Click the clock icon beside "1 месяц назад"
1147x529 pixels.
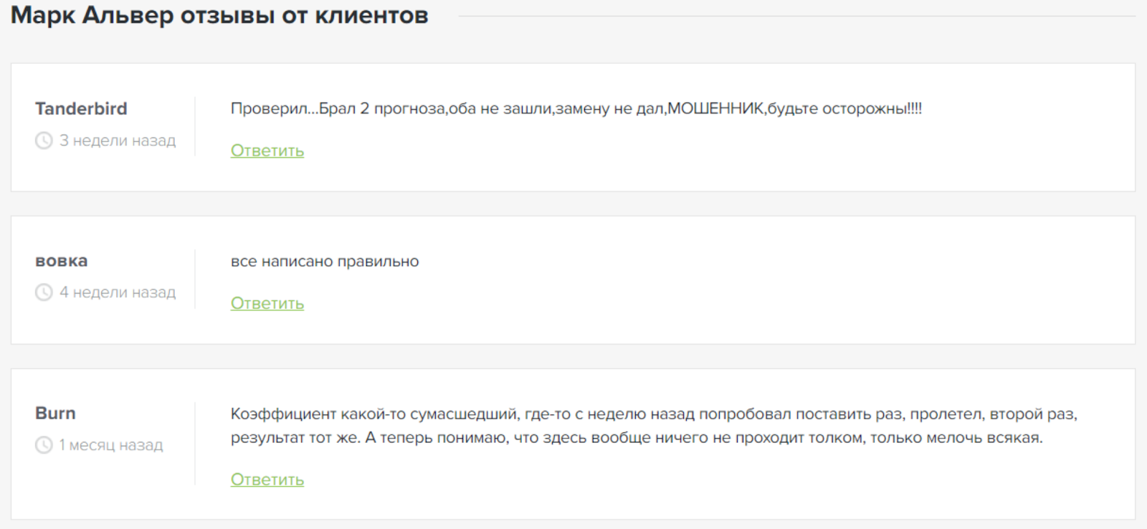pyautogui.click(x=44, y=445)
